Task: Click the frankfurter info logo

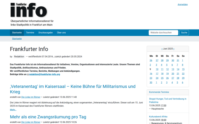Action: pos(29,10)
